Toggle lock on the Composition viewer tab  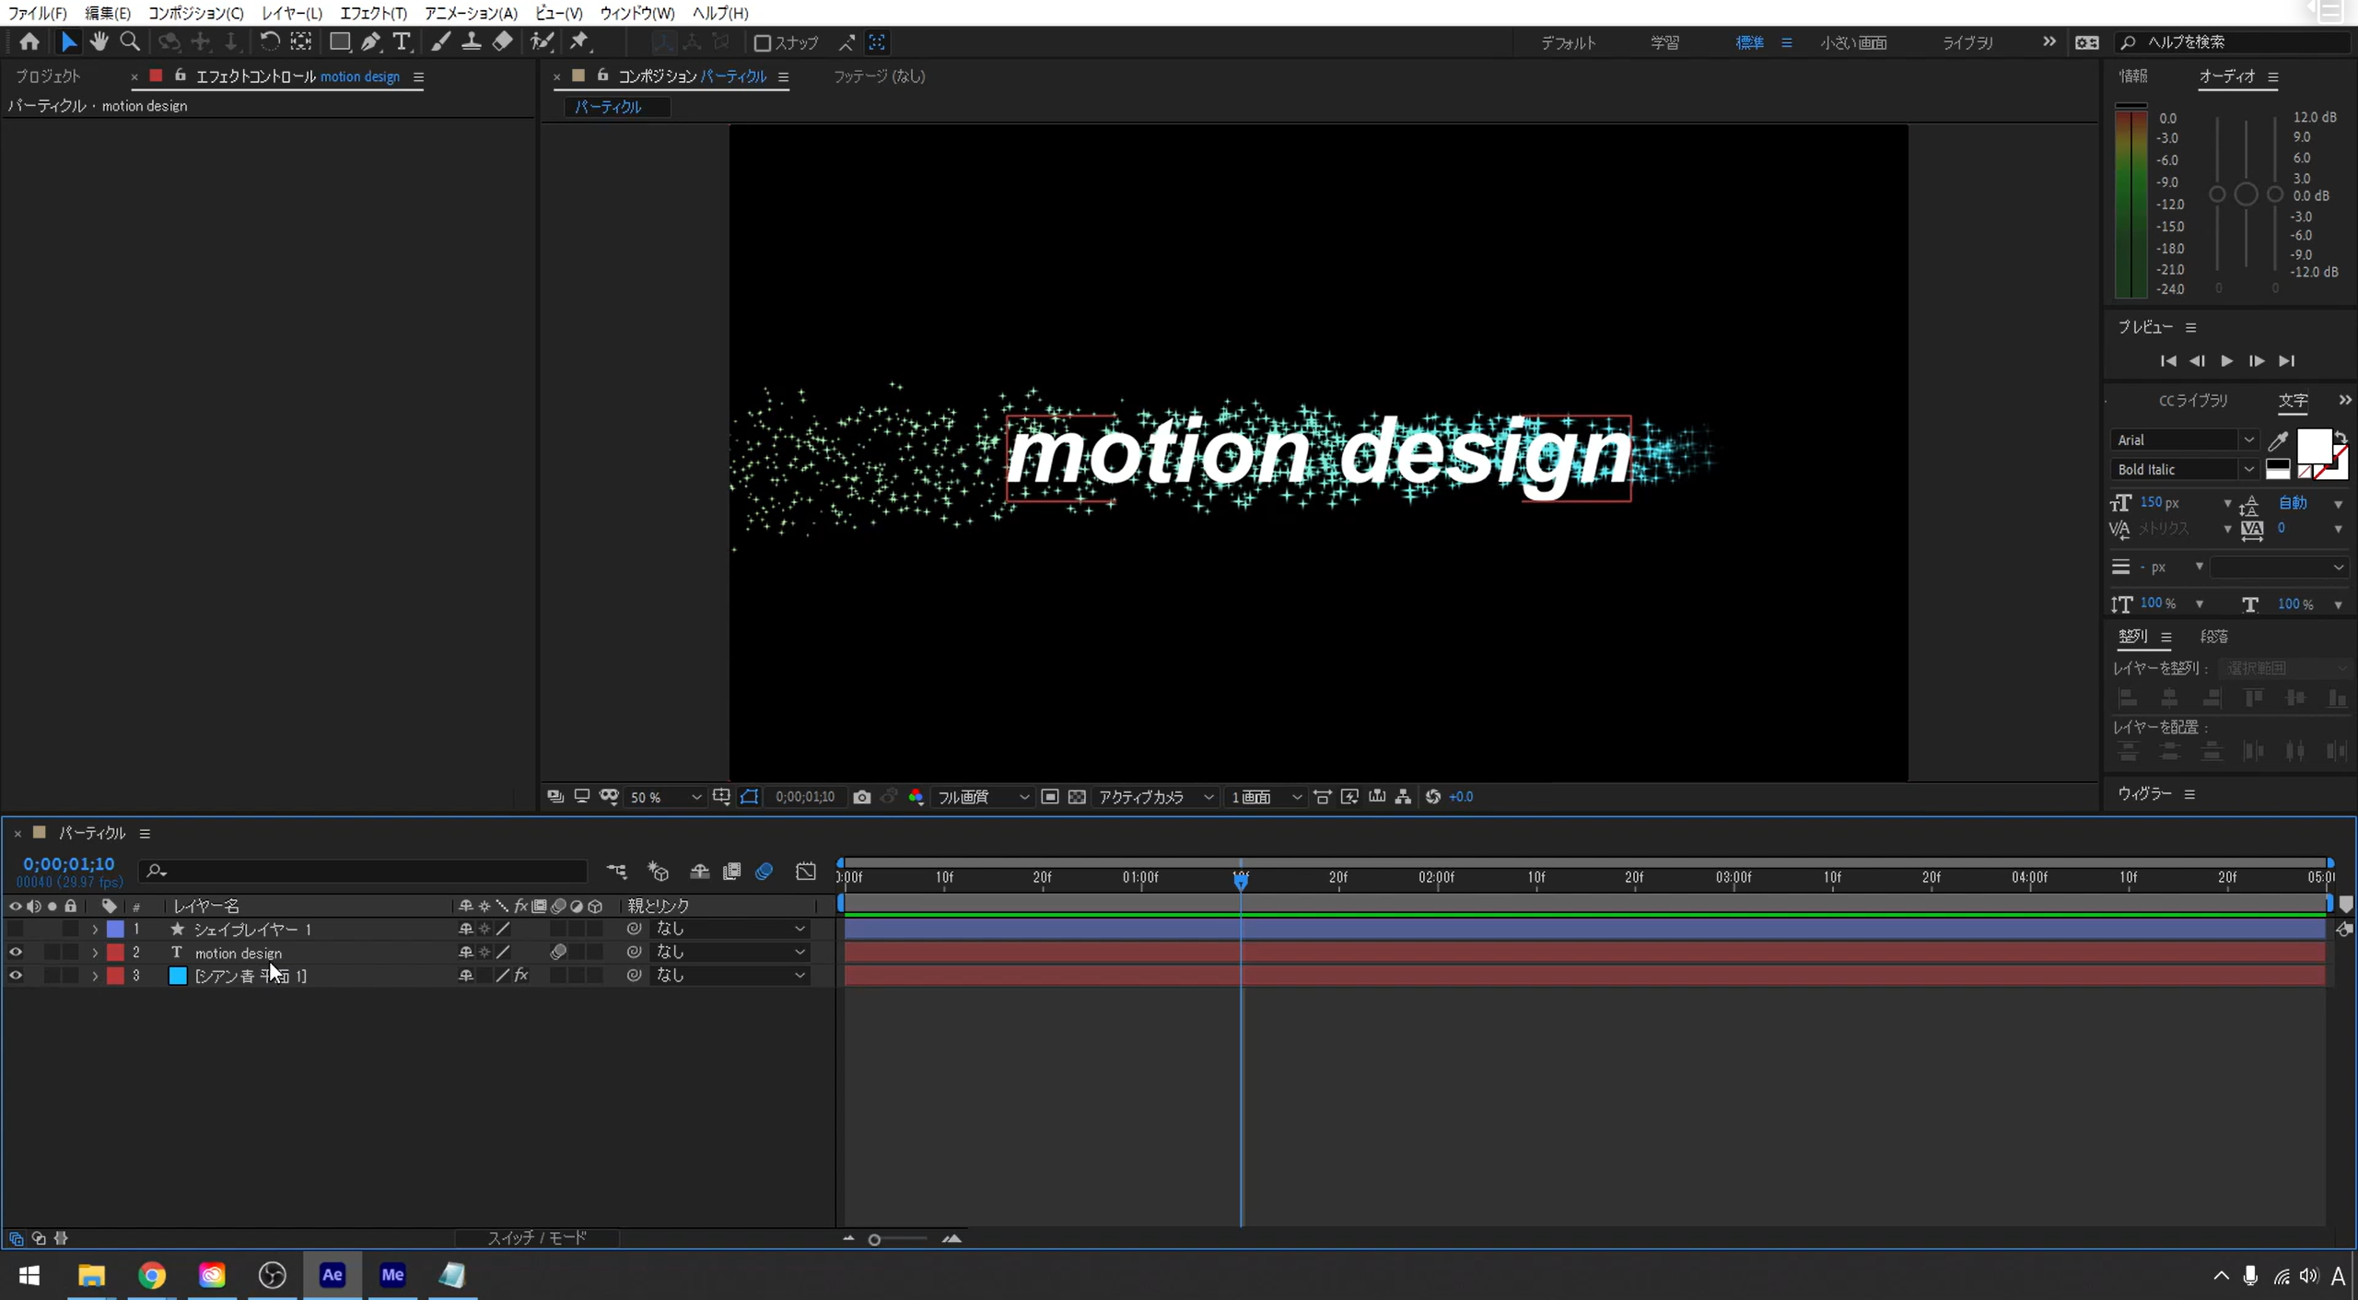point(602,76)
